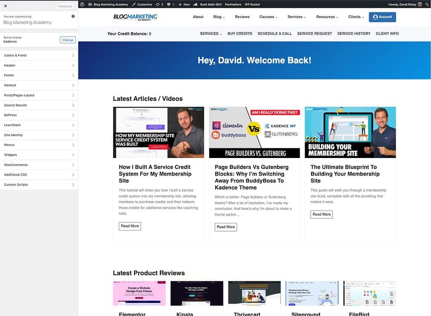Screen dimensions: 431x316
Task: Click SCHEDULE A CALL
Action: click(274, 34)
